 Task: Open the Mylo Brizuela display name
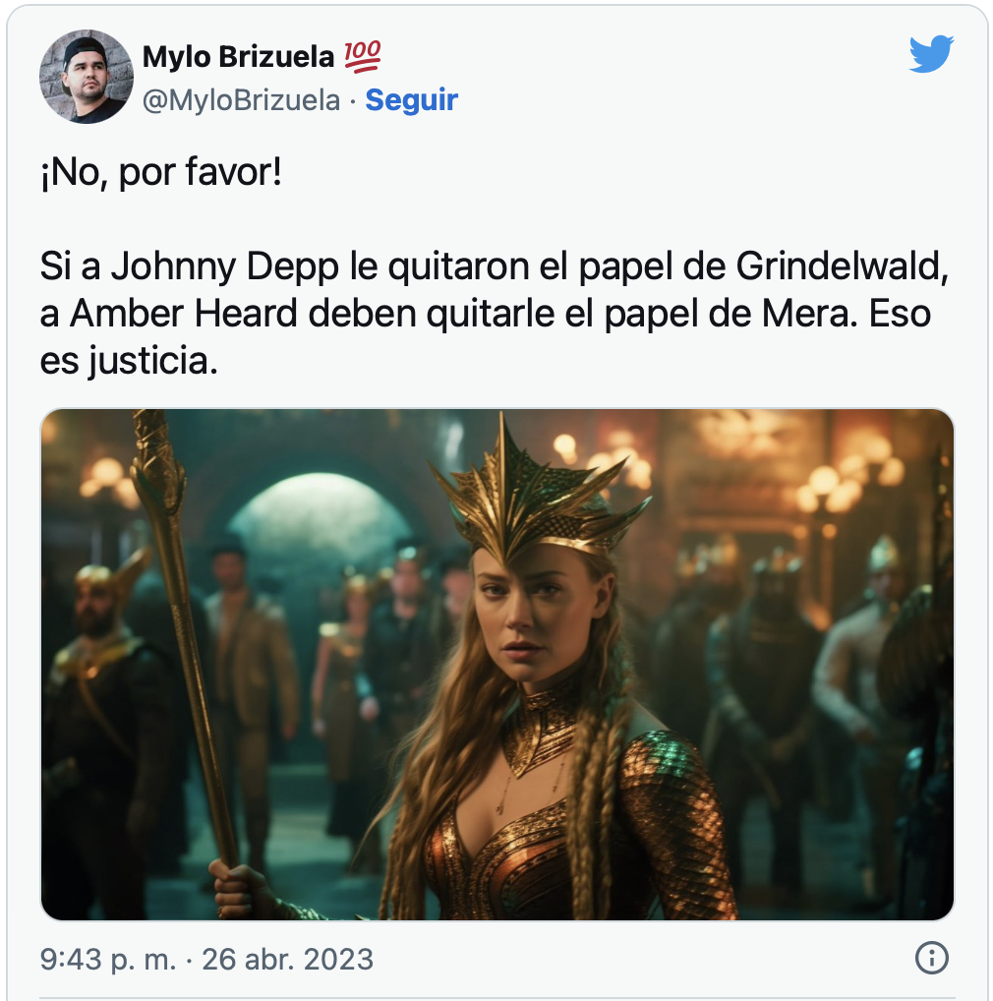[x=238, y=57]
